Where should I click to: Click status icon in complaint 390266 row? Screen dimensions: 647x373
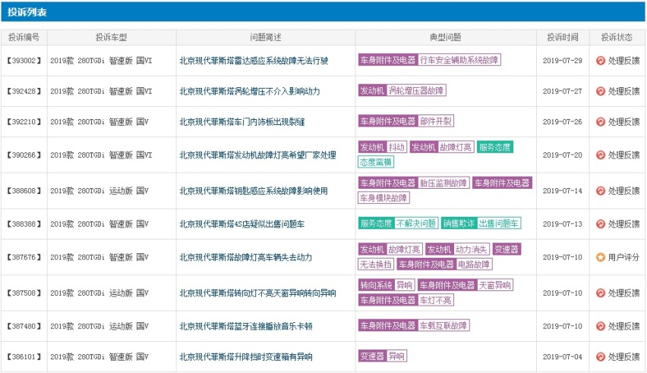(601, 155)
